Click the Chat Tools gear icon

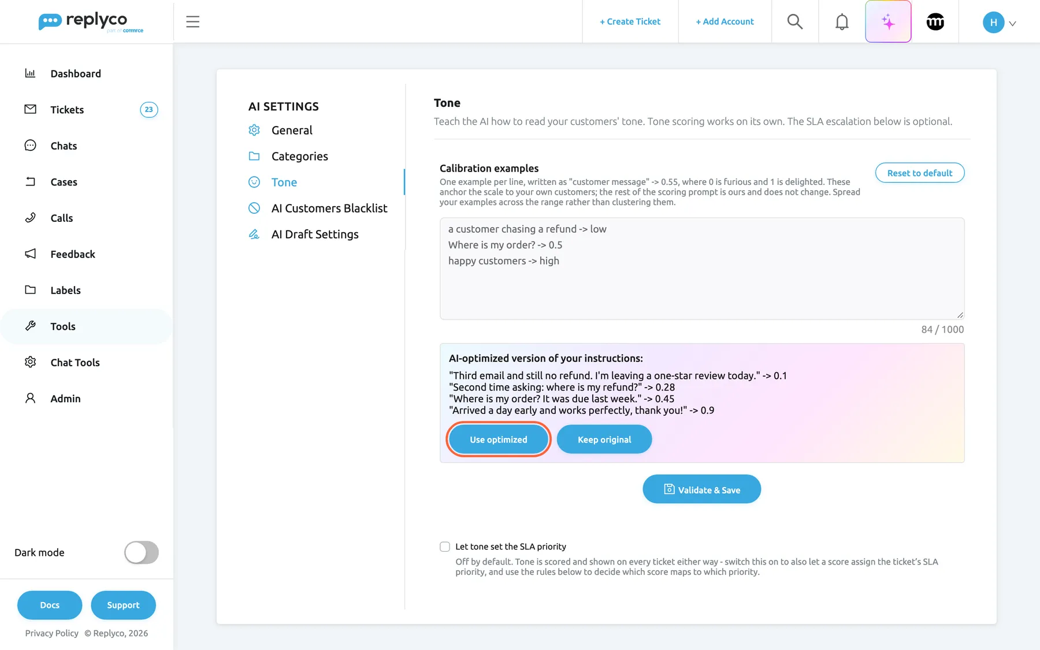[30, 362]
